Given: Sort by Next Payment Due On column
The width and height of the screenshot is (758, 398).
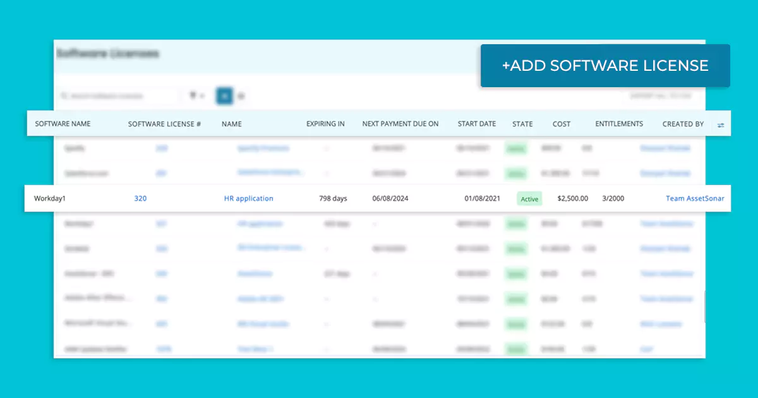Looking at the screenshot, I should pos(400,124).
